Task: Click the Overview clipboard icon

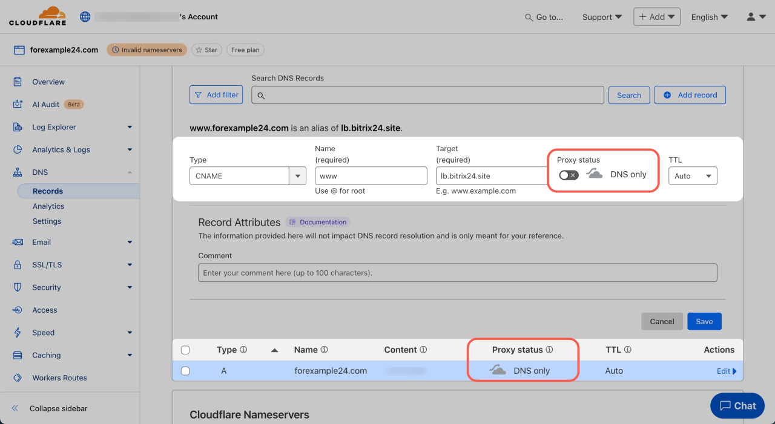Action: (18, 82)
